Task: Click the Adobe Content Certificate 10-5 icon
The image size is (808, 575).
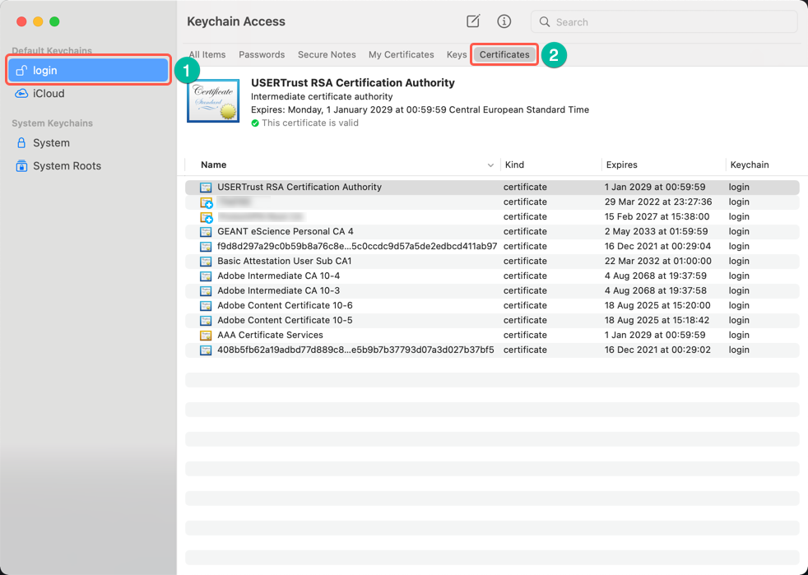Action: pos(207,320)
